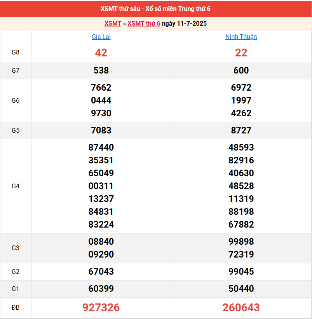Open the XSMT thứ 6 link
This screenshot has width=312, height=319.
coord(144,24)
